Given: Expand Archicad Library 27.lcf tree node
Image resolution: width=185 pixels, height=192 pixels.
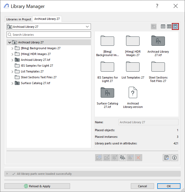Looking at the screenshot, I should 12,60.
